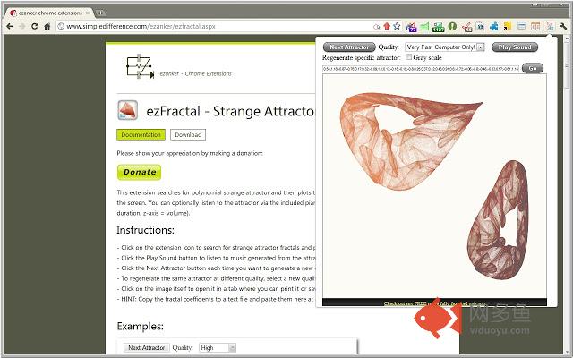Open the Chrome wrench settings menu

tap(563, 26)
